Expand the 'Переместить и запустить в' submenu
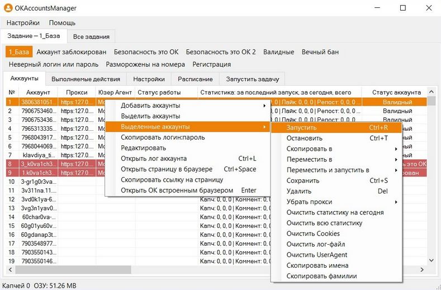 tap(328, 170)
